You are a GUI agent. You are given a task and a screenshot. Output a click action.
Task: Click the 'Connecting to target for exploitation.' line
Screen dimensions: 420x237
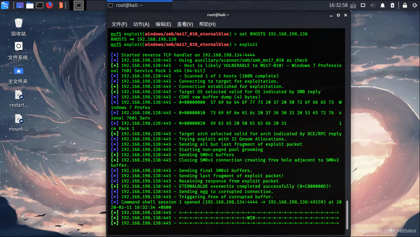(195, 81)
